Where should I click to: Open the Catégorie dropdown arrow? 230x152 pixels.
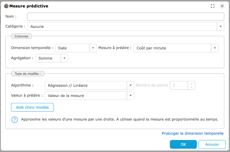221,27
